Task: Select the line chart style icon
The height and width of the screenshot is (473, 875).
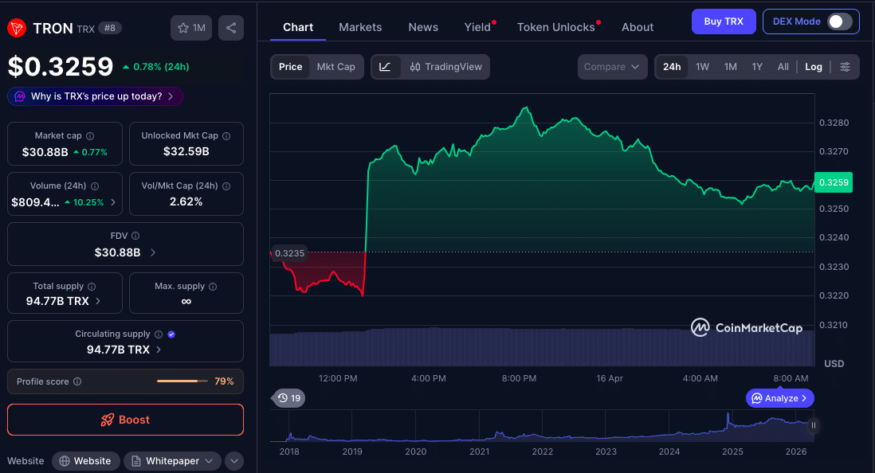Action: (384, 67)
